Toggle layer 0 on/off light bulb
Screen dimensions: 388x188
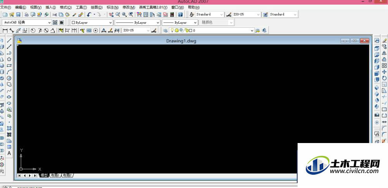[172, 30]
